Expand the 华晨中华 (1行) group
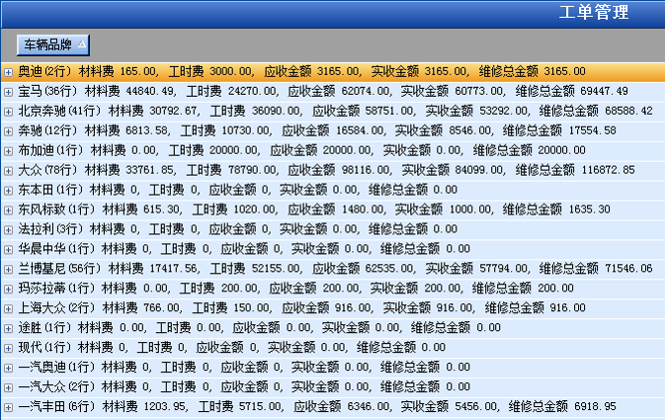Screen dimensions: 665x420 (8, 249)
